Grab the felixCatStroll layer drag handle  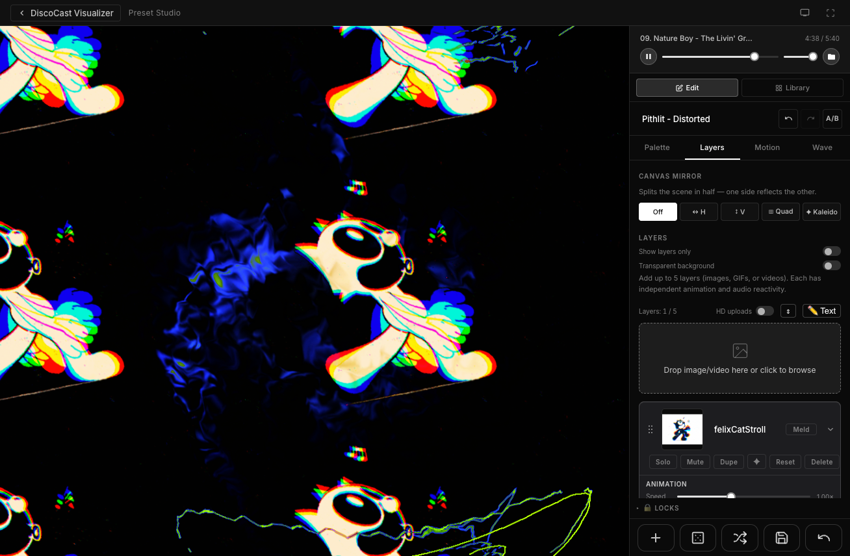[650, 429]
